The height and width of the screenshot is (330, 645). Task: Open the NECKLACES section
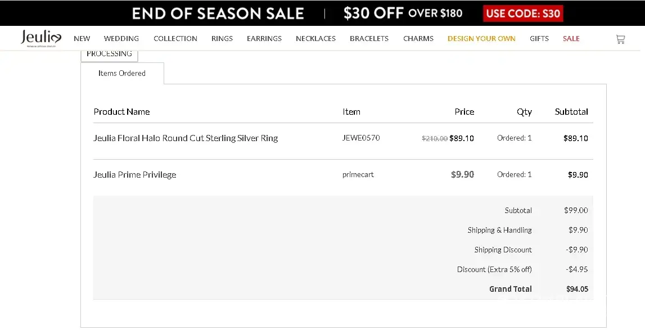coord(315,39)
